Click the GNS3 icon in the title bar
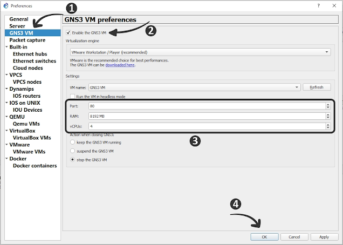 coord(6,6)
